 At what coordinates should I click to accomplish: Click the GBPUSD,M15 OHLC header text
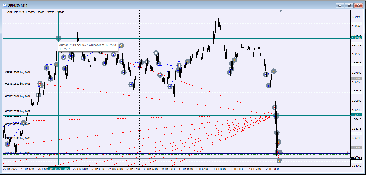pyautogui.click(x=36, y=12)
